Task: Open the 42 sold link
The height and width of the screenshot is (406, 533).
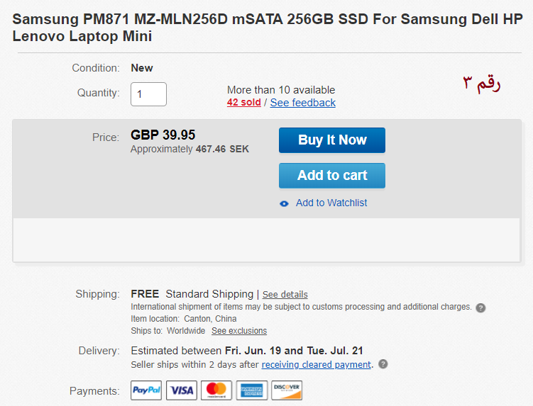Action: [243, 103]
